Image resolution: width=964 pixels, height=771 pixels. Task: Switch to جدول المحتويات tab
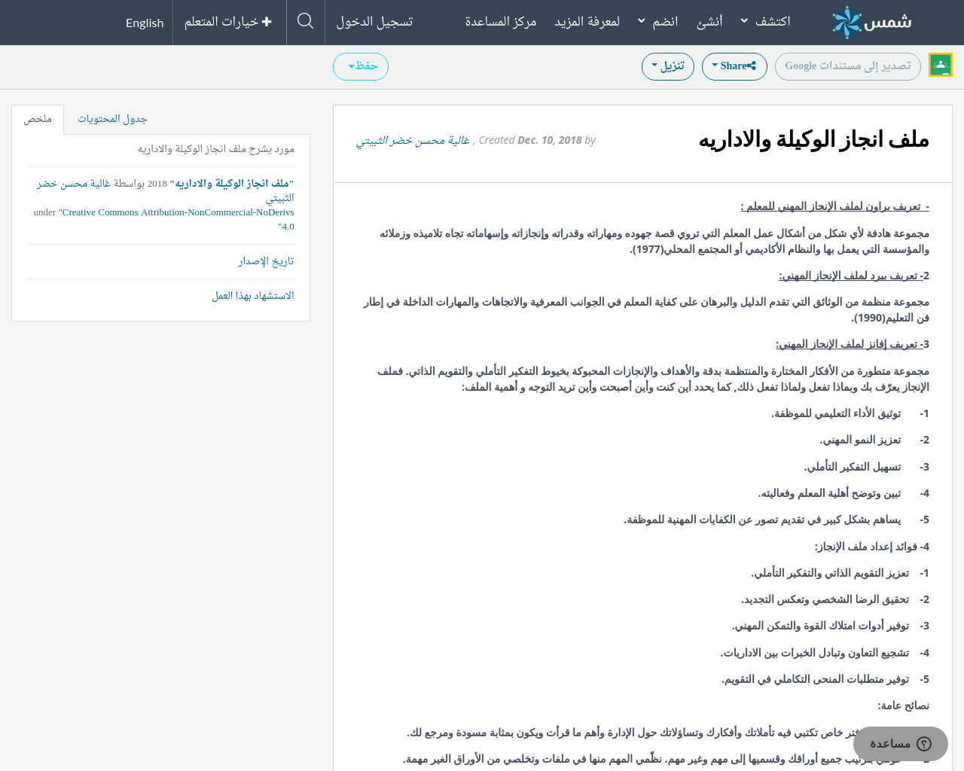[x=112, y=119]
